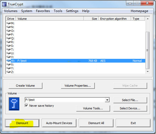Sort by Encryption algorithm column header
156x134 pixels.
coord(115,19)
